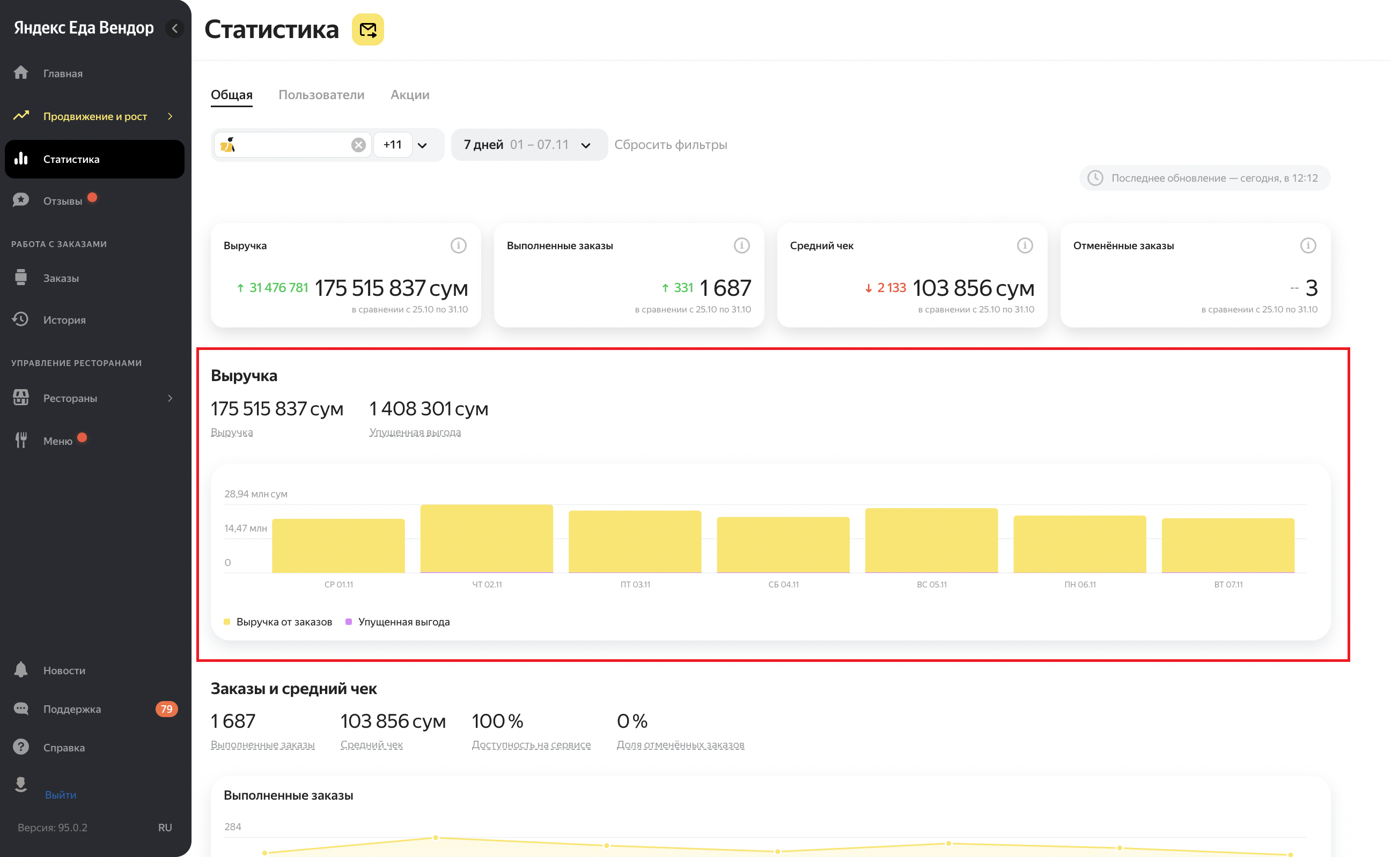This screenshot has height=857, width=1391.
Task: Switch language via RU label
Action: pyautogui.click(x=165, y=828)
